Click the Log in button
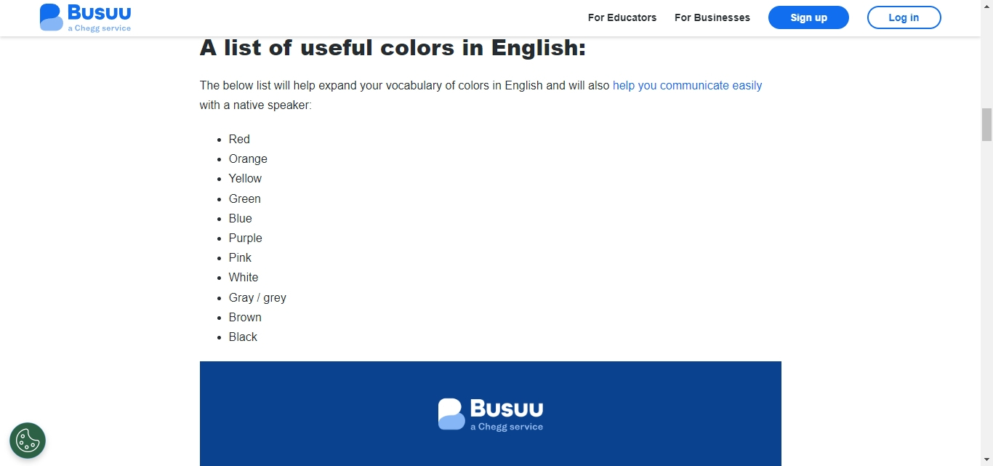The height and width of the screenshot is (466, 993). click(904, 17)
